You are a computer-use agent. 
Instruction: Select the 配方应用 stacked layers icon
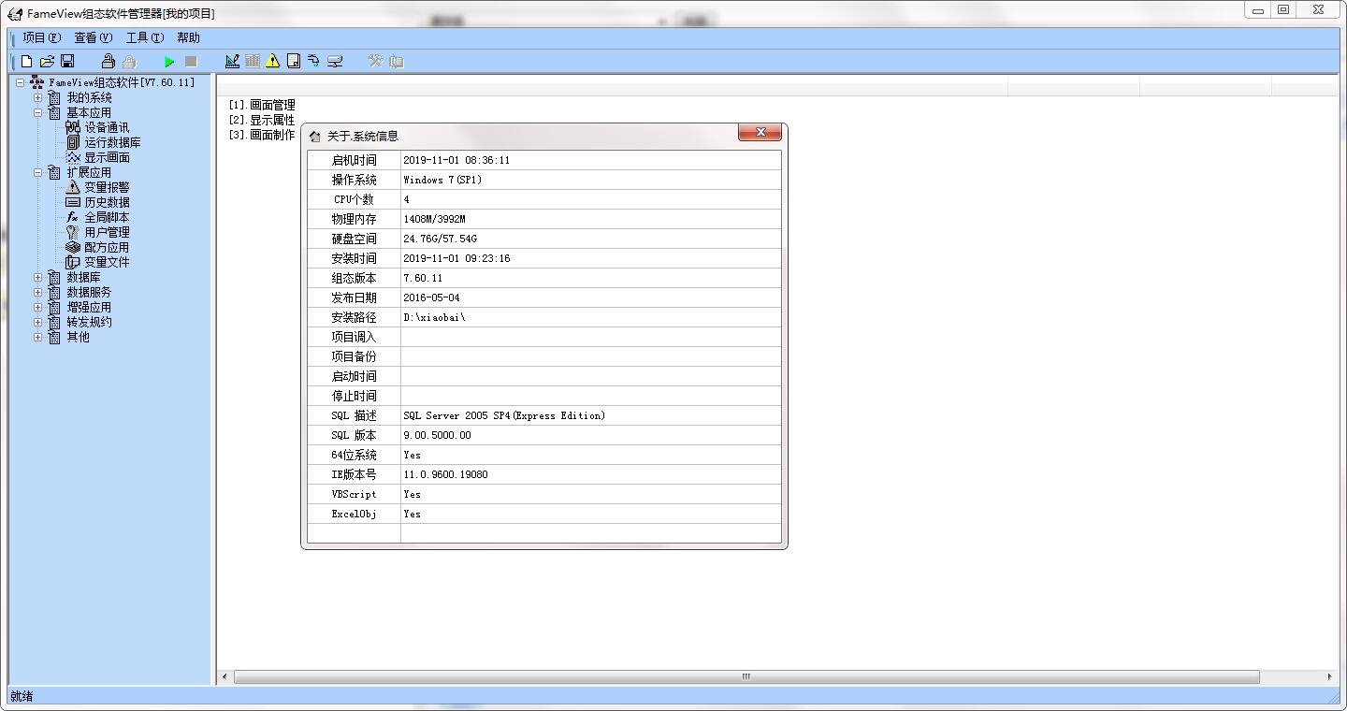pyautogui.click(x=73, y=247)
